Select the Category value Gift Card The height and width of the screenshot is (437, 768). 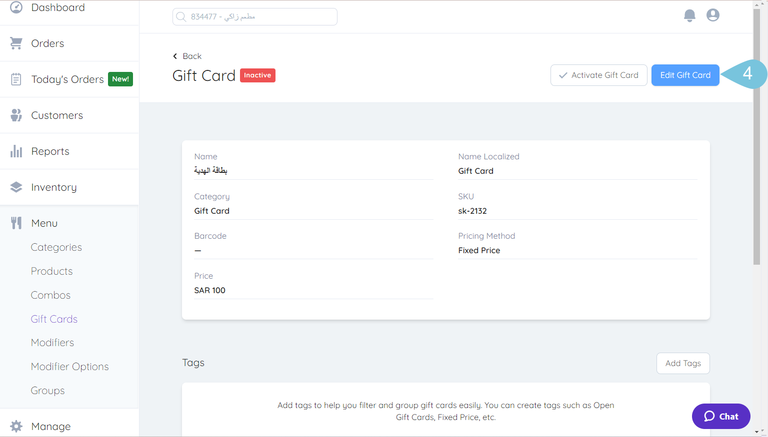[x=211, y=211]
